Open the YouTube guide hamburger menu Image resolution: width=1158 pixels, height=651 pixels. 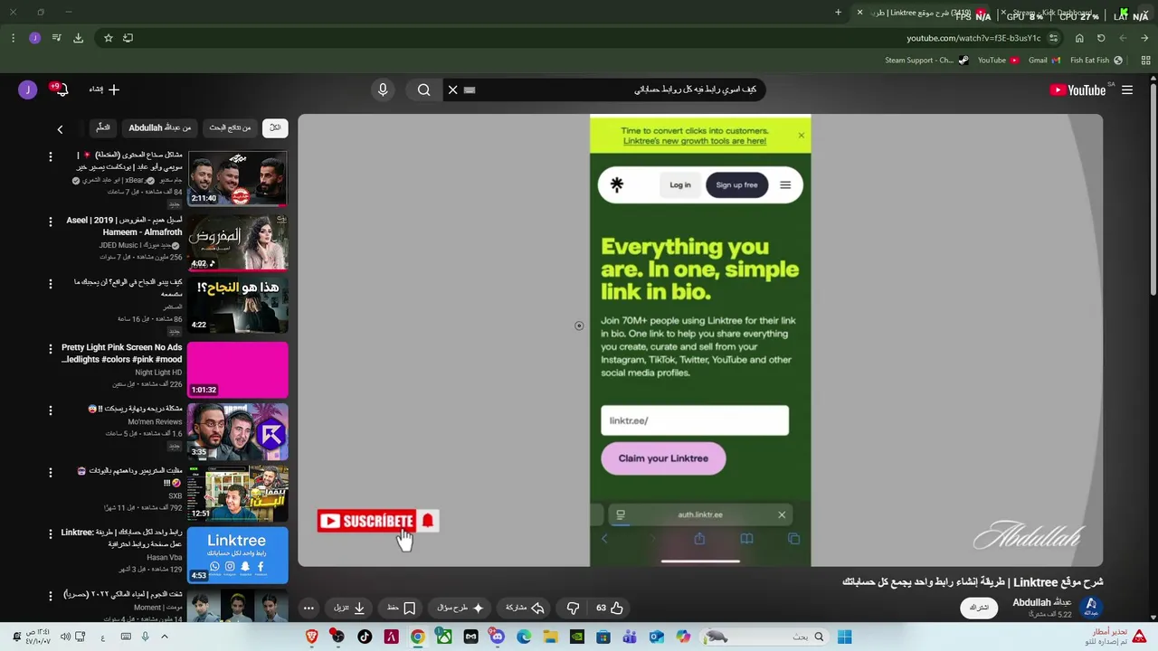pos(1127,90)
